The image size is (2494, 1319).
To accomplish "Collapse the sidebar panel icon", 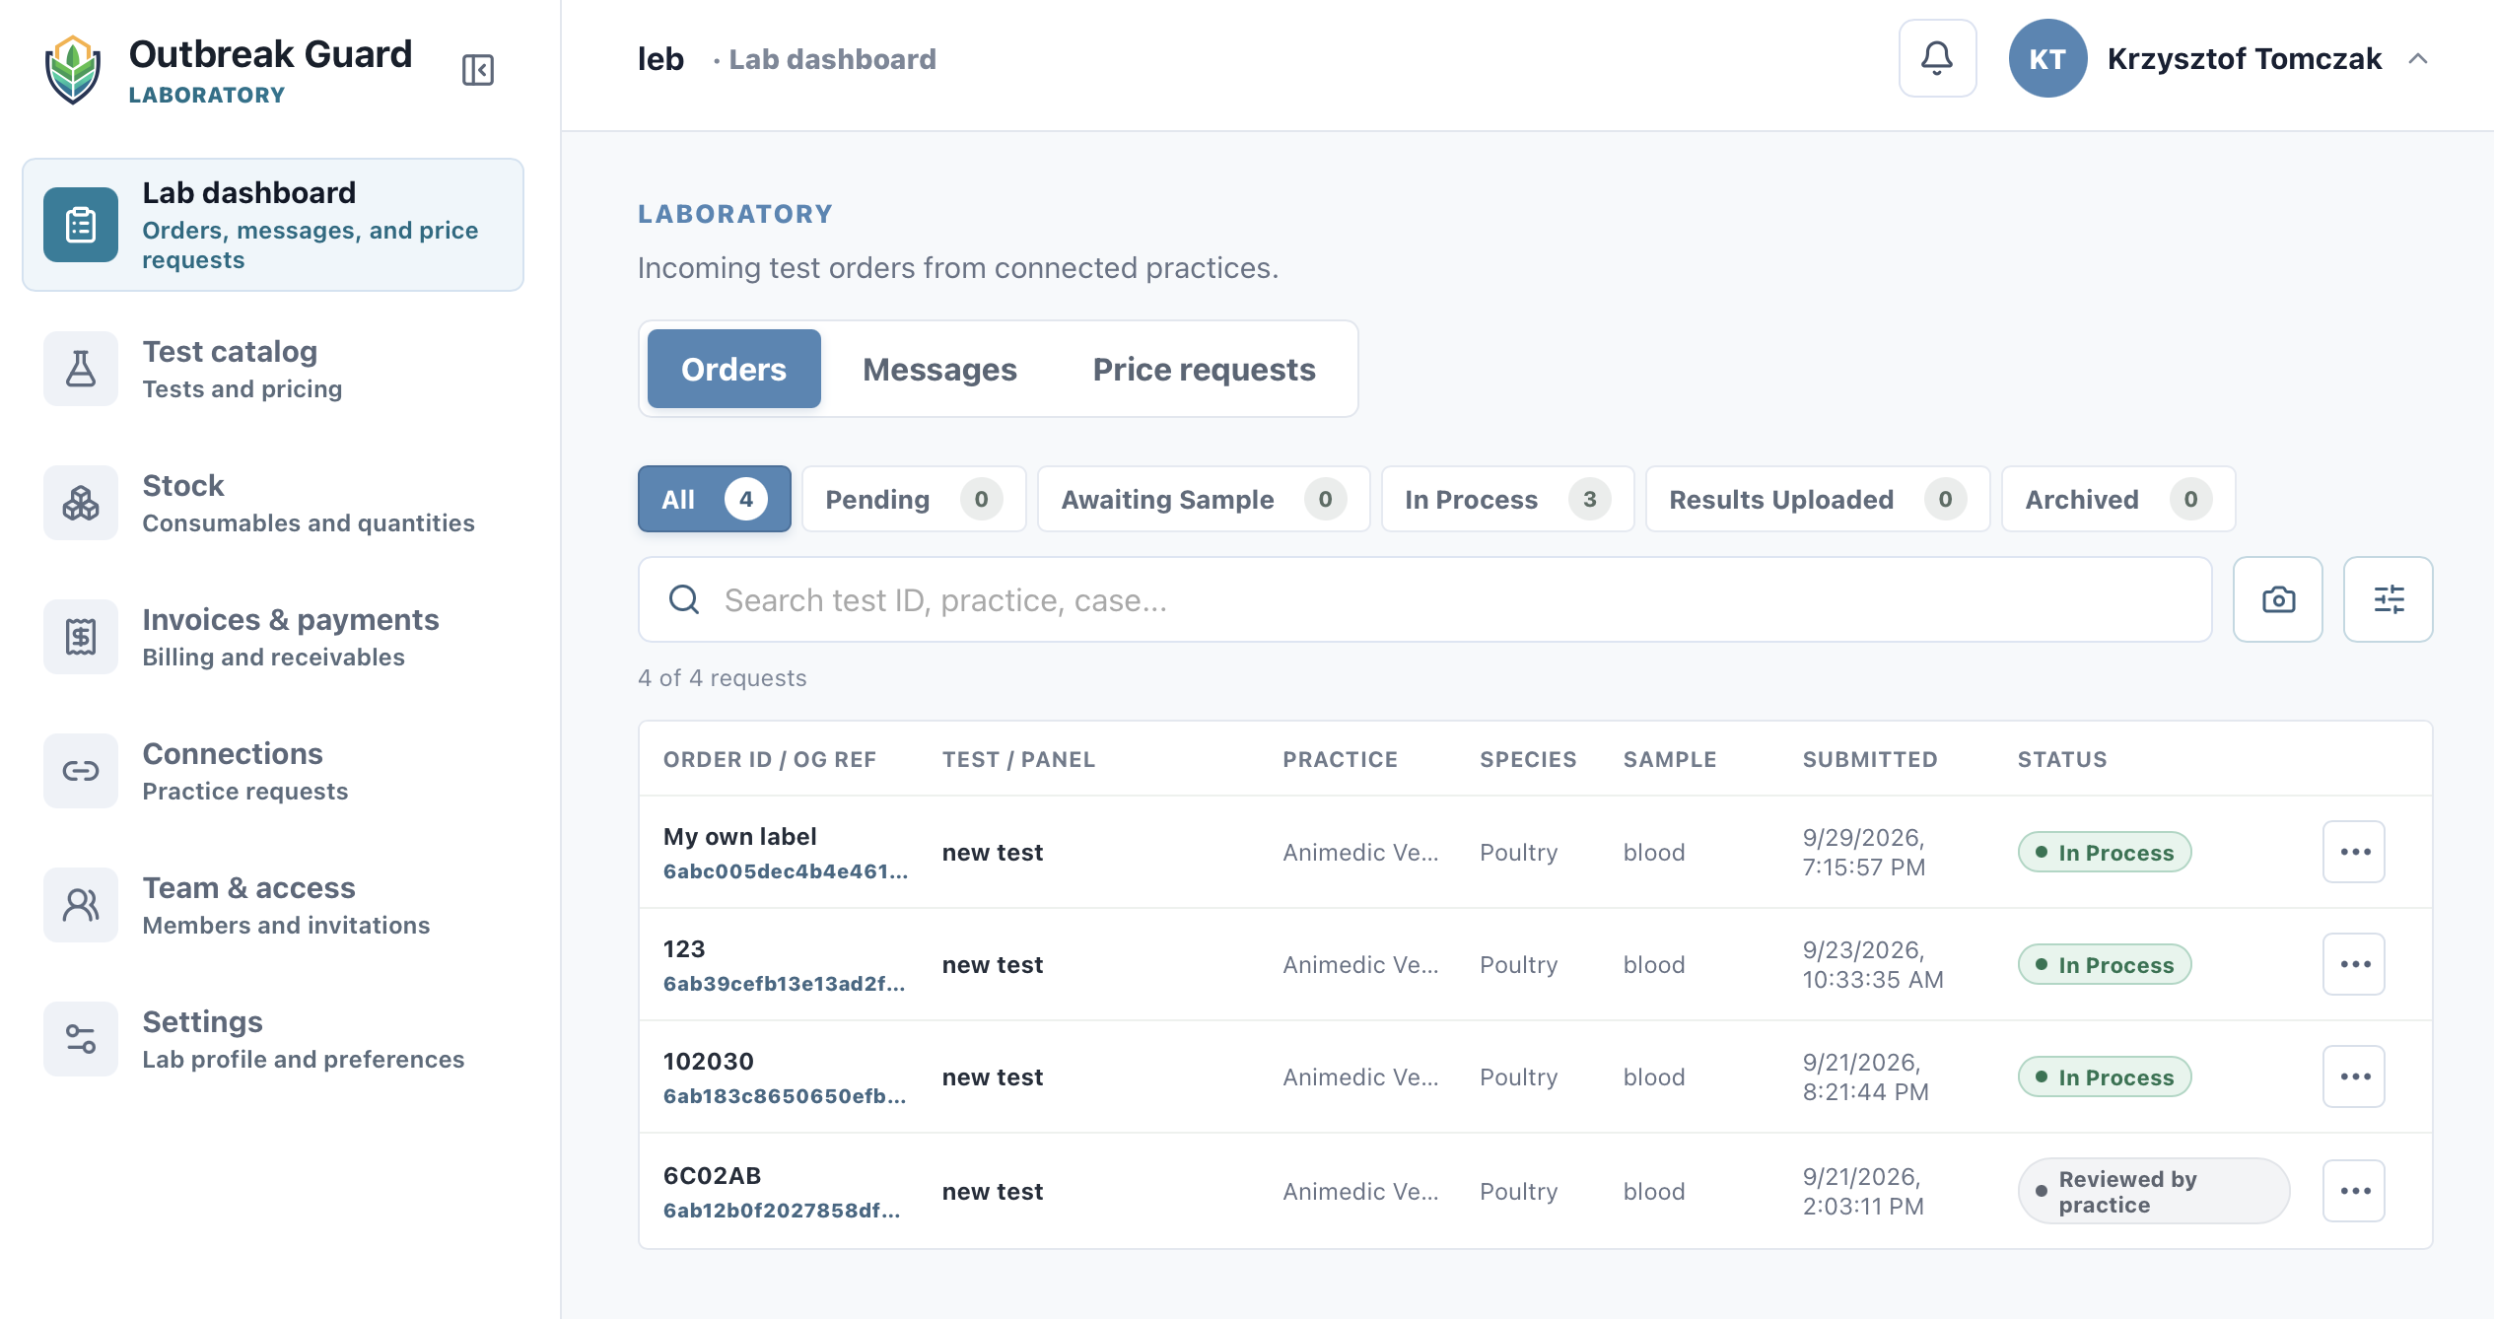I will coord(478,70).
